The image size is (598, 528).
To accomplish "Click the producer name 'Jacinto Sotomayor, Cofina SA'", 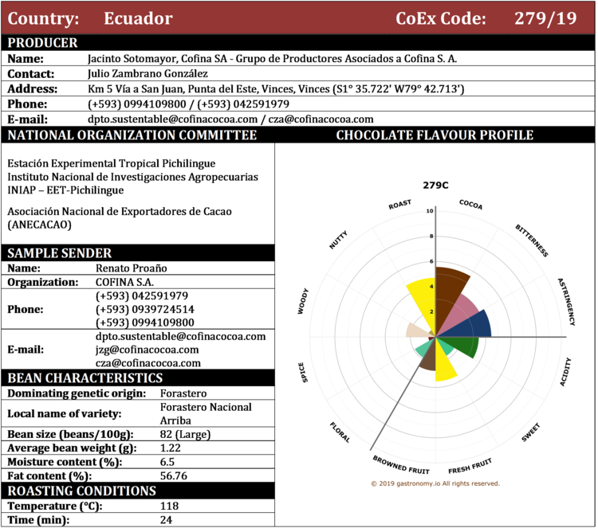I will pos(157,59).
